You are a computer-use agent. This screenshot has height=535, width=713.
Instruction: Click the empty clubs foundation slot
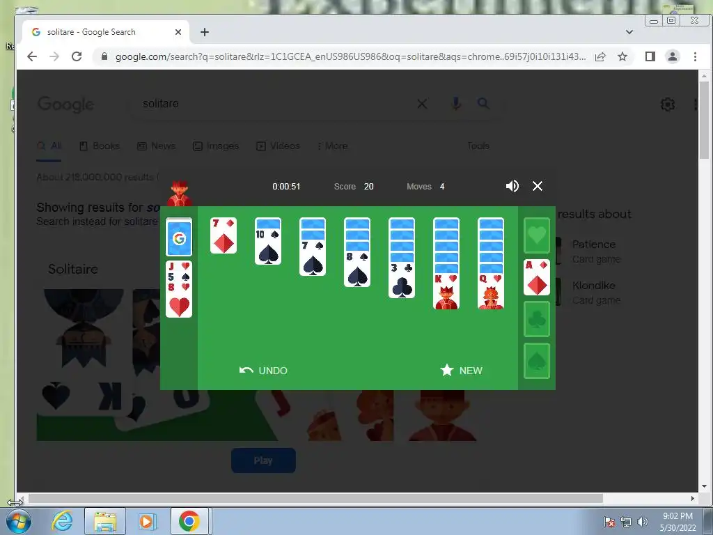click(537, 319)
